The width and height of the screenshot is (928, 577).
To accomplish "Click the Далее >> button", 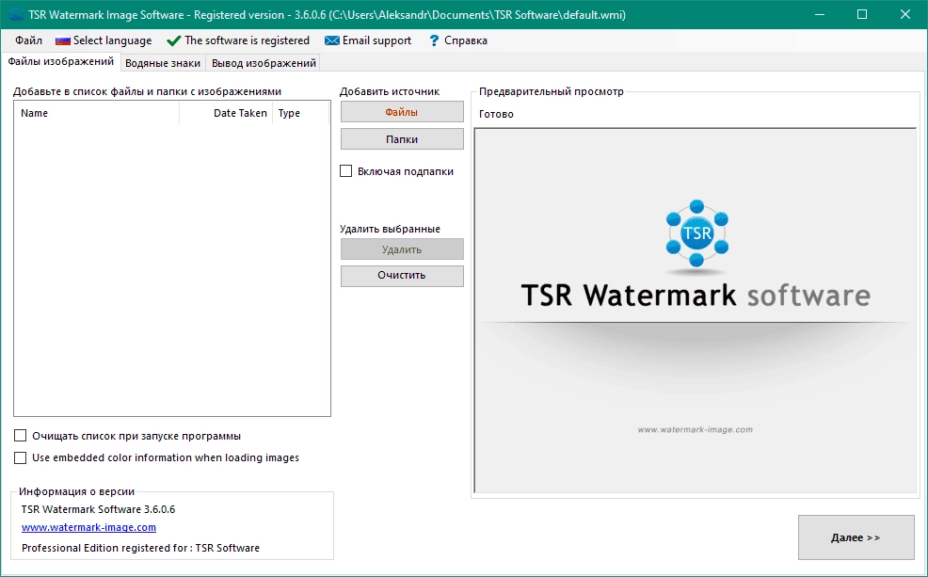I will 856,537.
